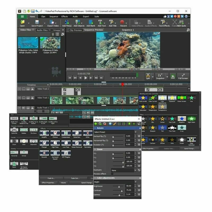Switch preview to Full Screen
This screenshot has width=212, height=212.
[183, 76]
